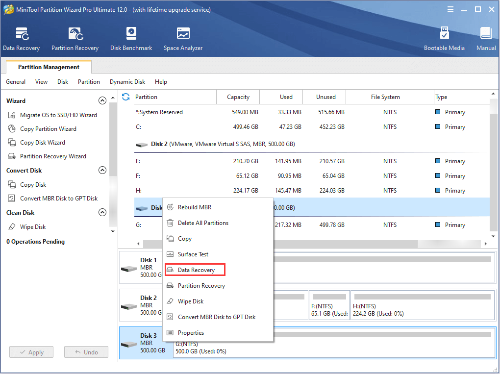
Task: Open the View menu
Action: pos(42,82)
